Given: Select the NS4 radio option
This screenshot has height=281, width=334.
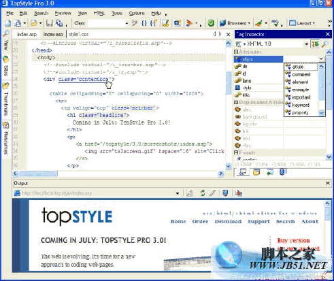Looking at the screenshot, I should click(280, 164).
